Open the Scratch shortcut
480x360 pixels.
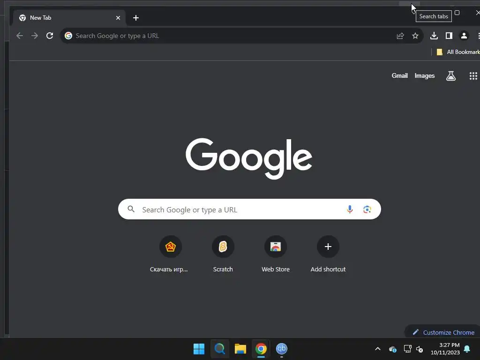coord(223,254)
